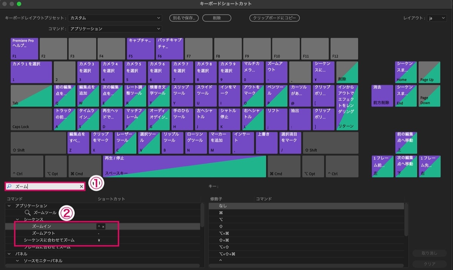Click the V 選択ツール key
453x270 pixels.
149,143
